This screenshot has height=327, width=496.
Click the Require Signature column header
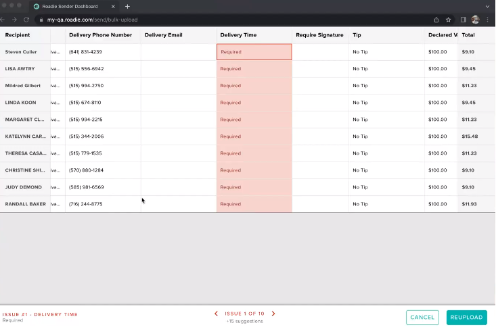(x=319, y=35)
